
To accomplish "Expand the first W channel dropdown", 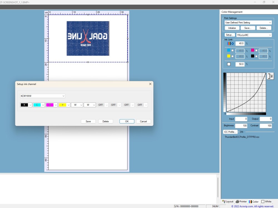I will (81, 105).
